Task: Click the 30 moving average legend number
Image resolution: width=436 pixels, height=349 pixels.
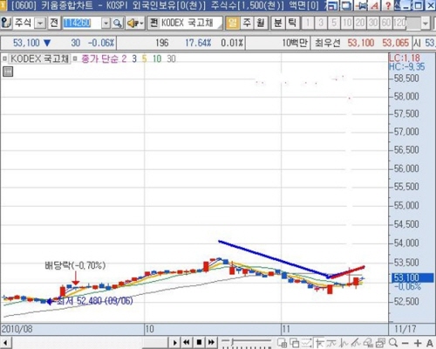Action: tap(171, 59)
